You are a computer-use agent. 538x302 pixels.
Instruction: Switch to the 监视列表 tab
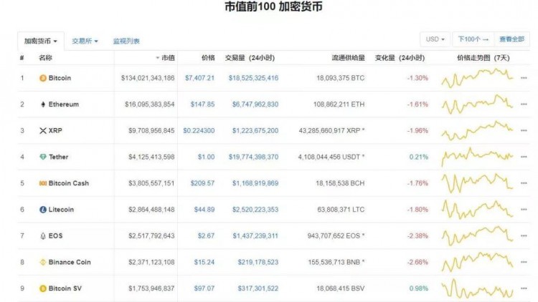pos(126,41)
